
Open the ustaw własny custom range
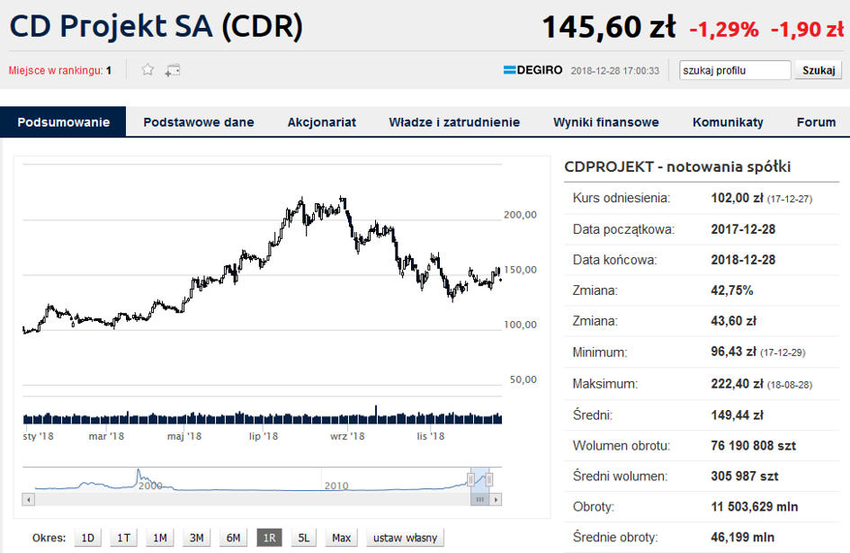point(405,538)
